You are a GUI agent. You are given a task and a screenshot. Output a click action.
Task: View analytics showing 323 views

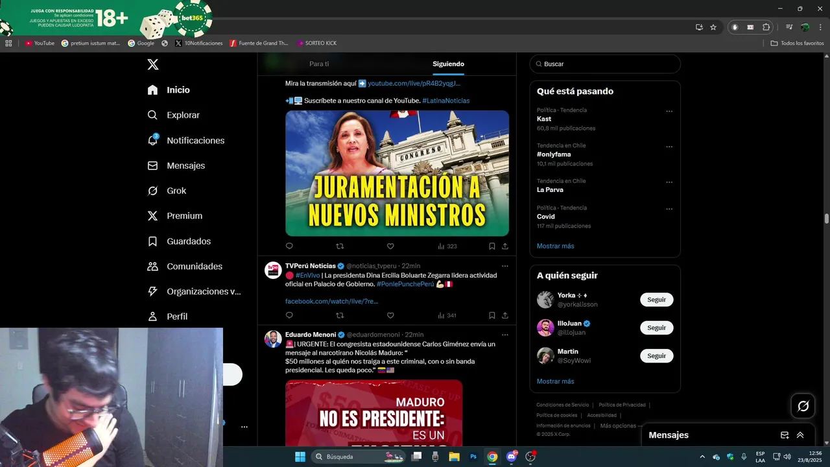(447, 246)
